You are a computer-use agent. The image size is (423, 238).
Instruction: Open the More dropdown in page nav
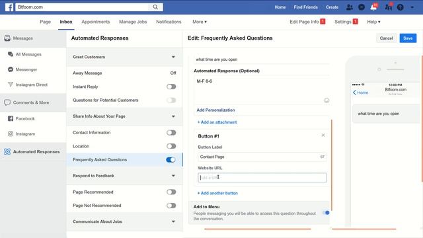point(200,22)
